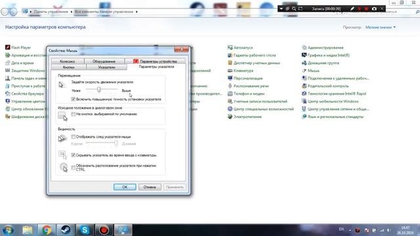Switch to Параметры устройства tab
Screen dimensions: 420x236
click(x=155, y=61)
